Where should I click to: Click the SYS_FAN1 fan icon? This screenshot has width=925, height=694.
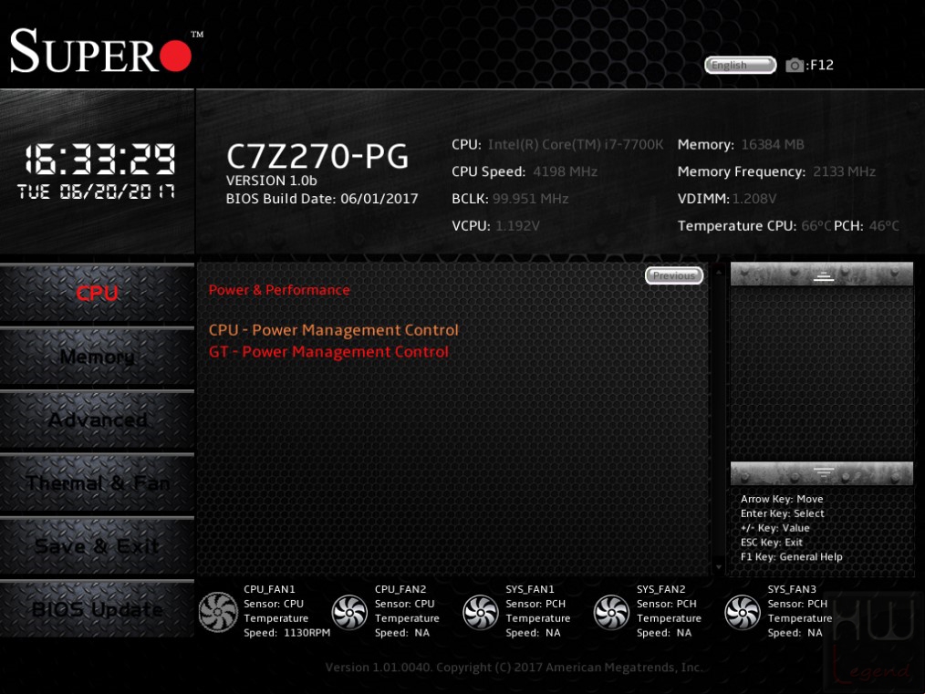(480, 611)
